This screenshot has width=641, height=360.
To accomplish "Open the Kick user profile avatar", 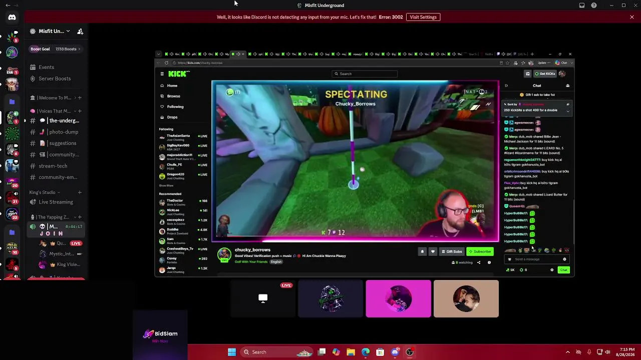I will pyautogui.click(x=562, y=74).
